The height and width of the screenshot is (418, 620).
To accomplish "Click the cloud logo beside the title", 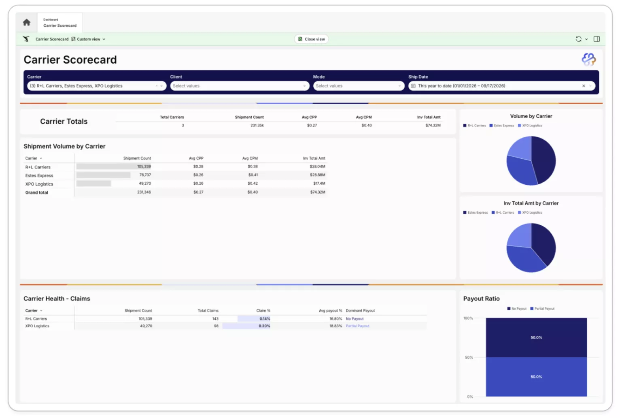I will (x=589, y=60).
